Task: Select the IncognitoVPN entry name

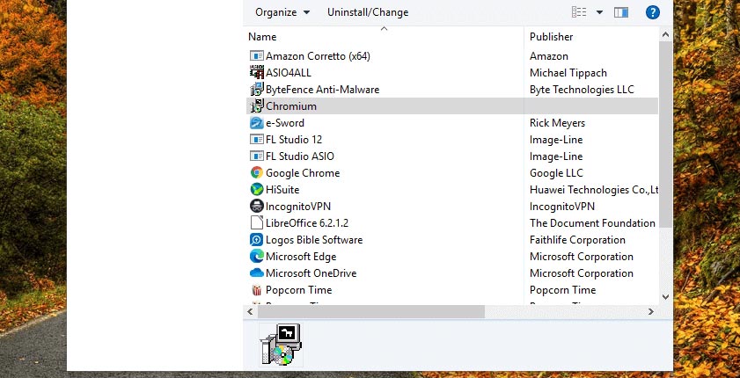Action: 298,207
